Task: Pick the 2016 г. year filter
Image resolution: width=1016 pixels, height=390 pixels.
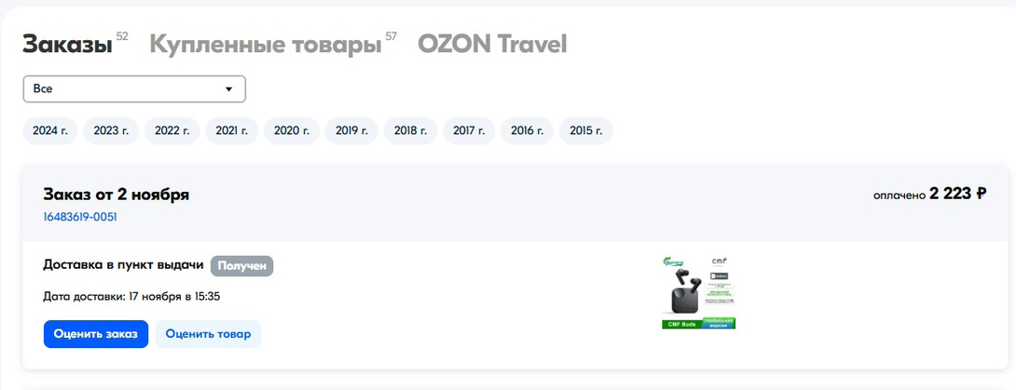Action: pos(528,131)
